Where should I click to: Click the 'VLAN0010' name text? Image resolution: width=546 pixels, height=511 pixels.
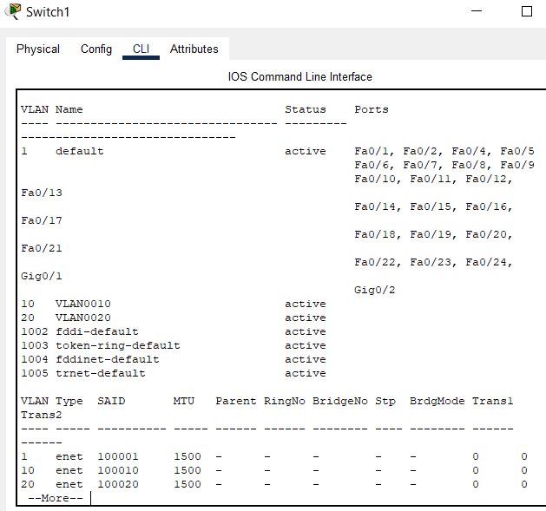click(82, 304)
